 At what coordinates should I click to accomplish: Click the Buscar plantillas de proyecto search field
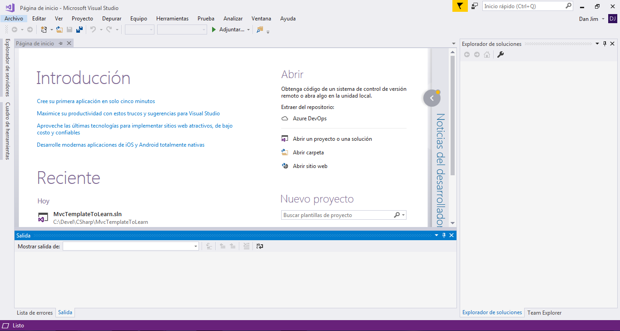[x=337, y=215]
